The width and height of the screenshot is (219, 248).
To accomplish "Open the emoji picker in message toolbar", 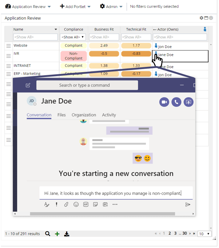I will pos(76,204).
